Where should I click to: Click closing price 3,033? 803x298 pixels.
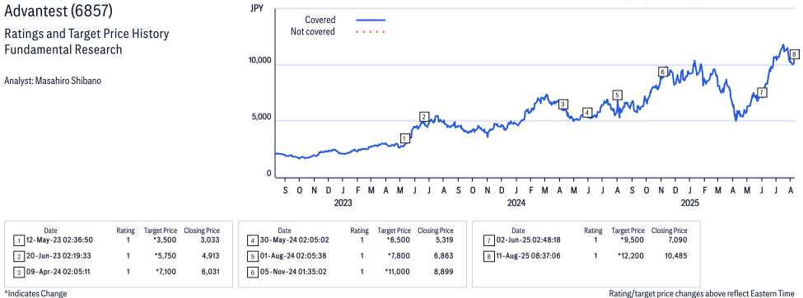(x=211, y=240)
